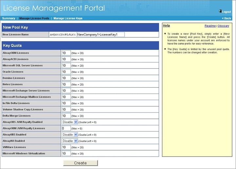Expand AhsayOBS JVM Royalty Enabled dropdown
The height and width of the screenshot is (169, 236).
[x=70, y=122]
